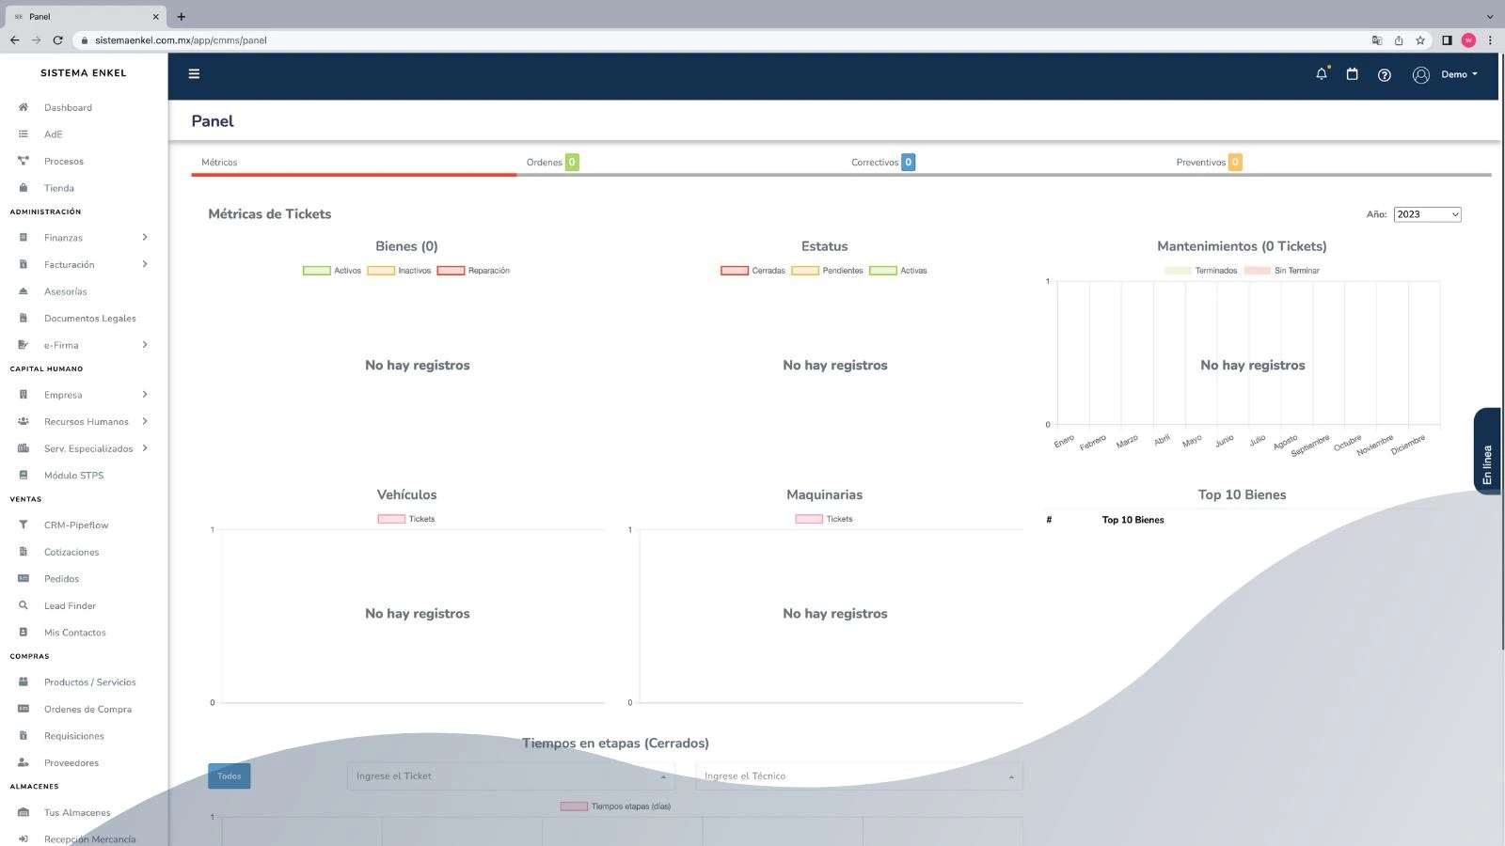This screenshot has width=1505, height=846.
Task: Click the help question mark icon
Action: [x=1384, y=75]
